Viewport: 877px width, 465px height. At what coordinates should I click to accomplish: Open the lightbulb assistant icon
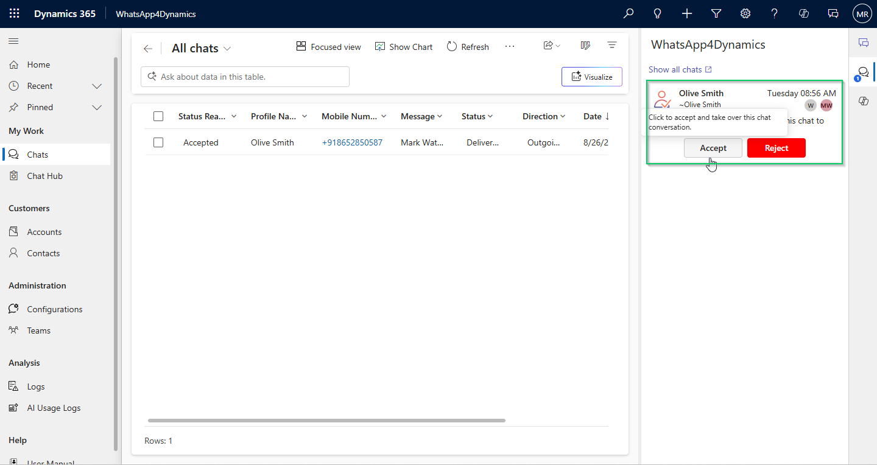(x=658, y=13)
